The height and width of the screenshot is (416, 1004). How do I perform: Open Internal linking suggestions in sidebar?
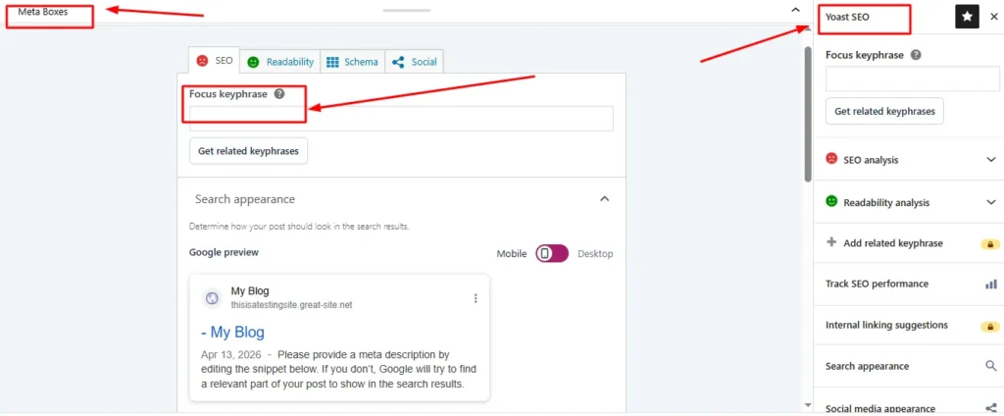coord(909,325)
